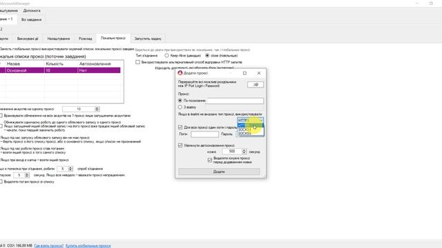The height and width of the screenshot is (248, 442).
Task: Adjust the 500 seconds spinner arrows
Action: (x=244, y=152)
